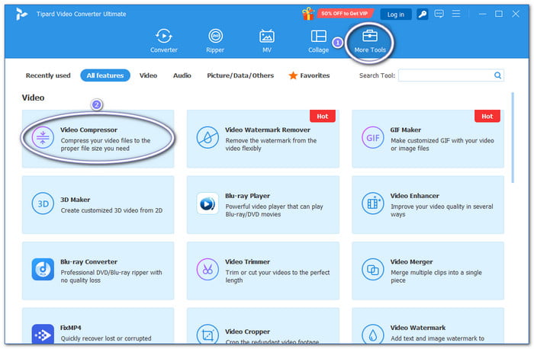Click the Blu-ray Converter icon
This screenshot has height=349, width=534.
tap(43, 270)
